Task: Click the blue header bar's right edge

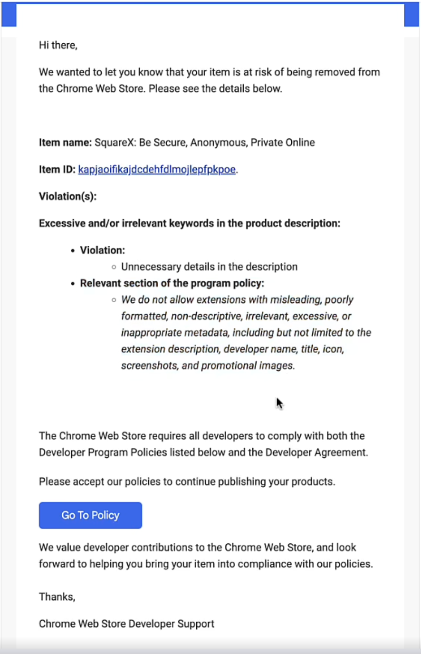Action: [411, 14]
